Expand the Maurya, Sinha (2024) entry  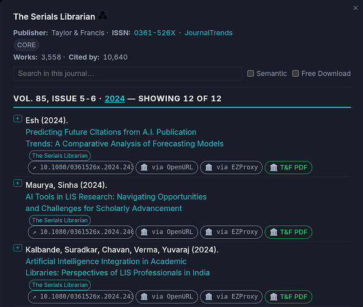point(18,183)
